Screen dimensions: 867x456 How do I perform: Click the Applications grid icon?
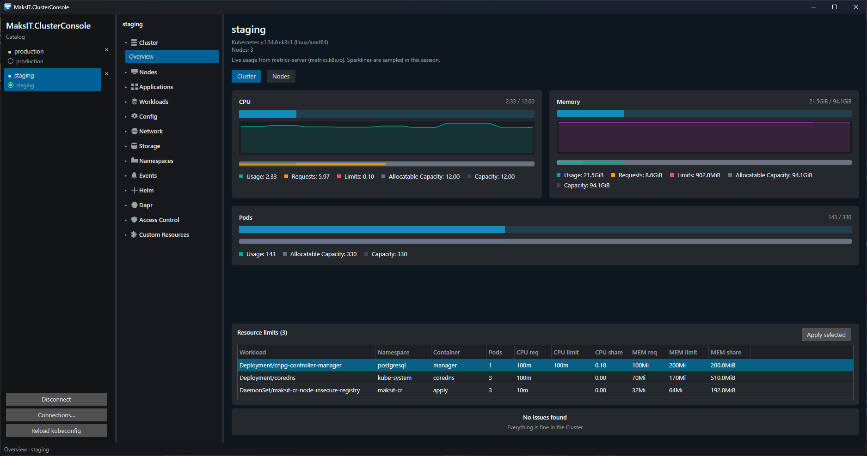point(134,87)
